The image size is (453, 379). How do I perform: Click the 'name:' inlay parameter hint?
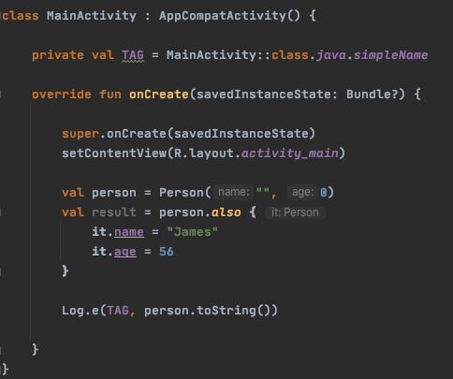click(x=234, y=192)
